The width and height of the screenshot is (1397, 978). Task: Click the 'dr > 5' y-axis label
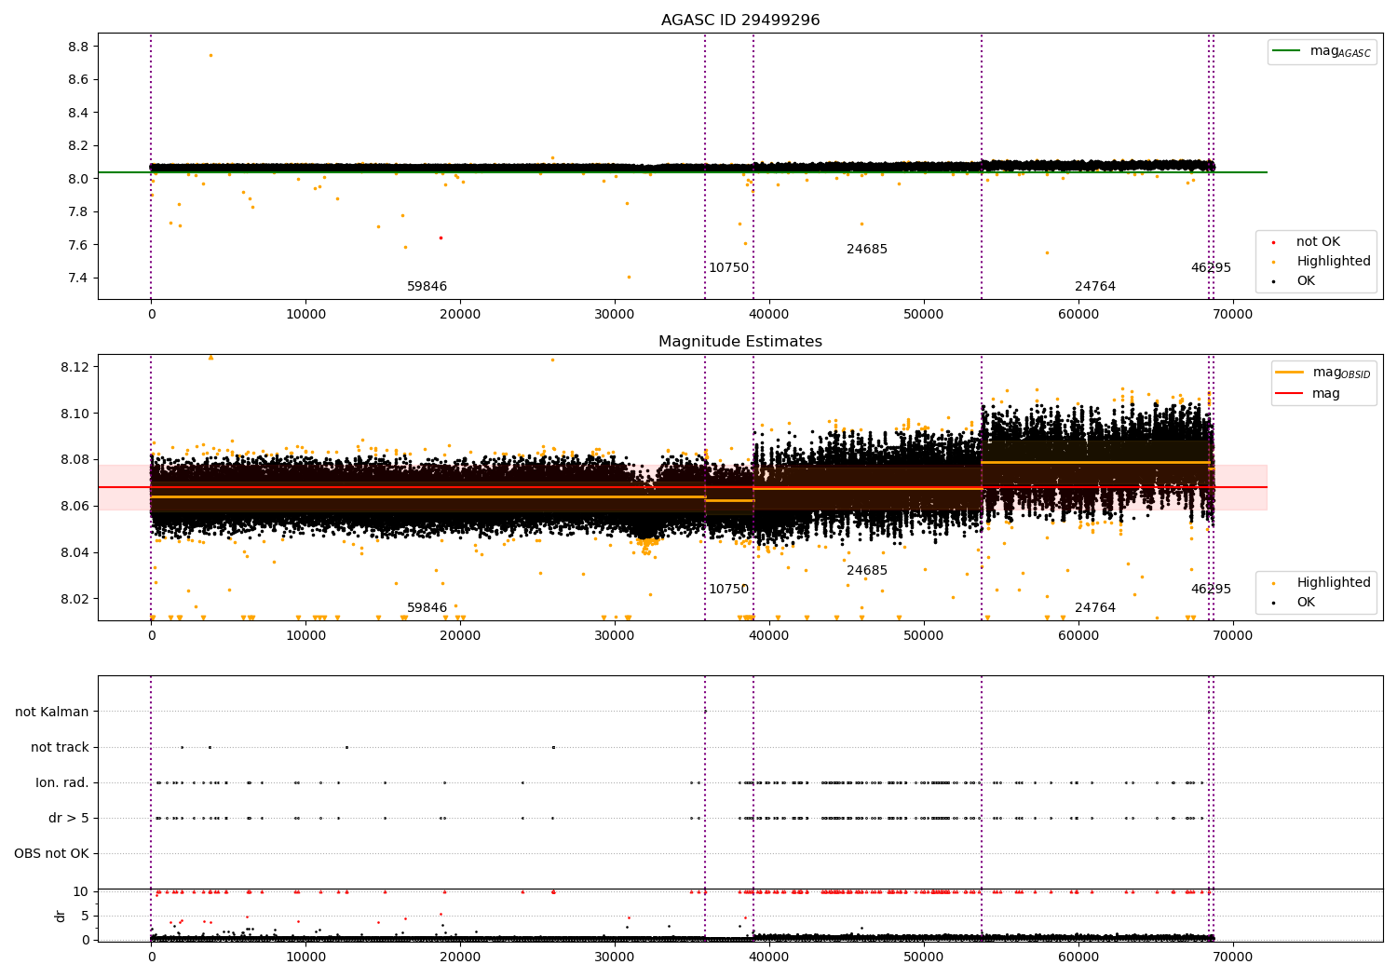pos(69,818)
